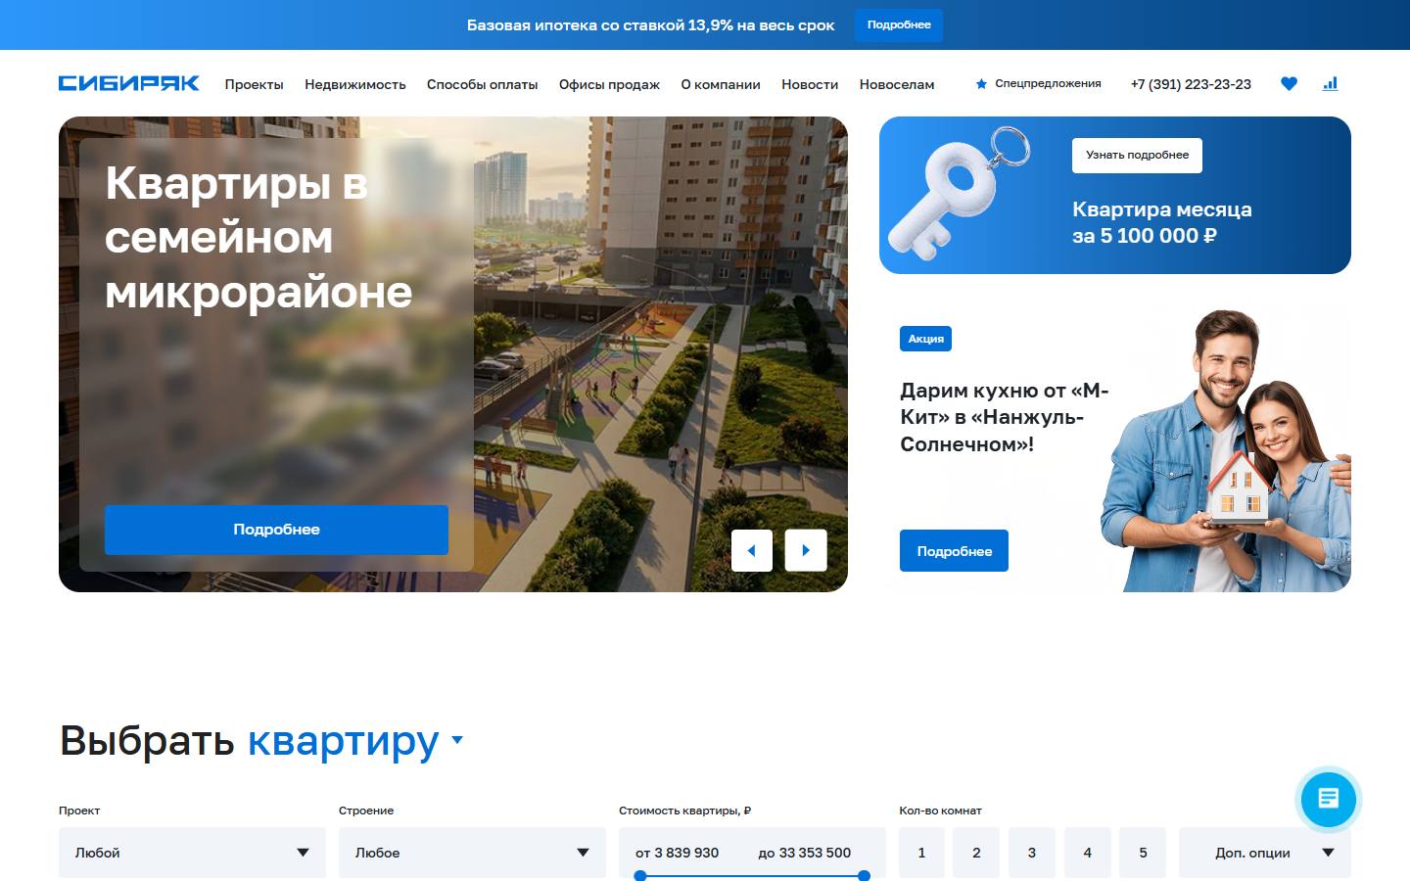Click the Акция badge
The width and height of the screenshot is (1410, 881).
[925, 339]
